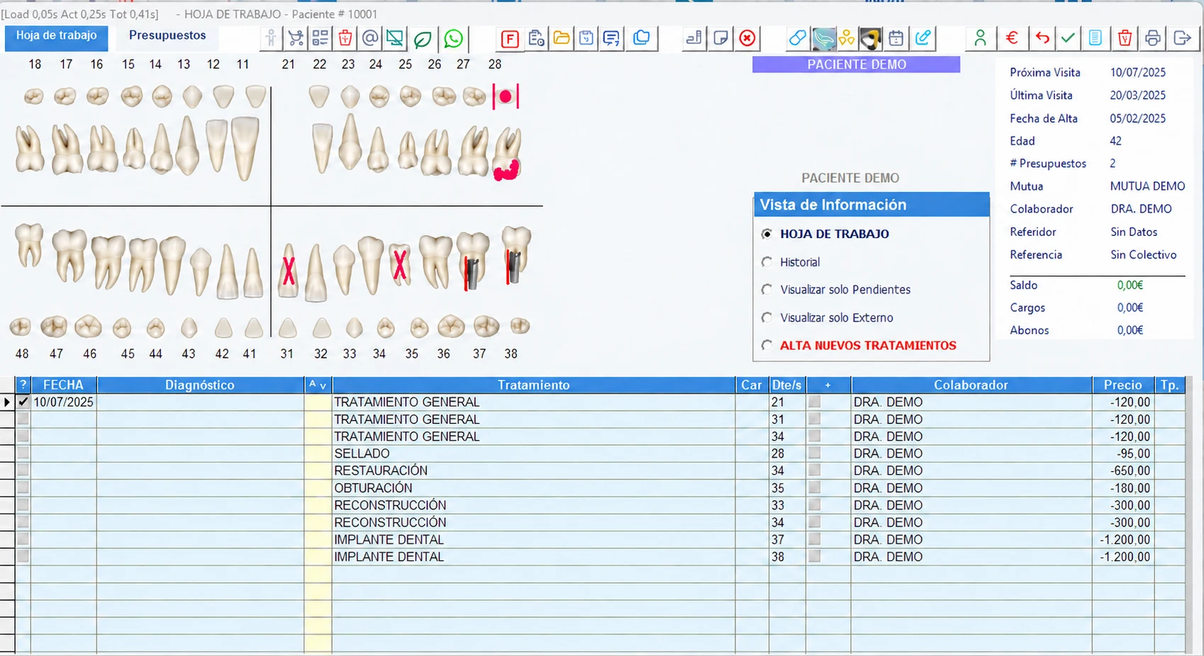Screen dimensions: 1204x656
Task: Click the blue pill medication icon
Action: [797, 38]
